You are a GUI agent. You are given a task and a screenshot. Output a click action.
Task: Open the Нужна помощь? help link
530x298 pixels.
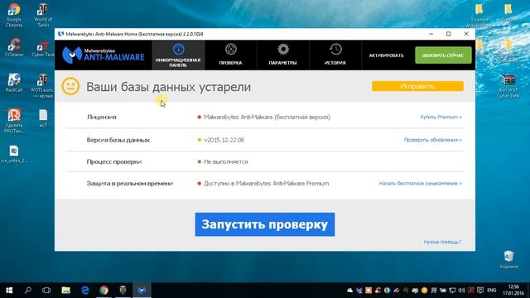tap(442, 242)
